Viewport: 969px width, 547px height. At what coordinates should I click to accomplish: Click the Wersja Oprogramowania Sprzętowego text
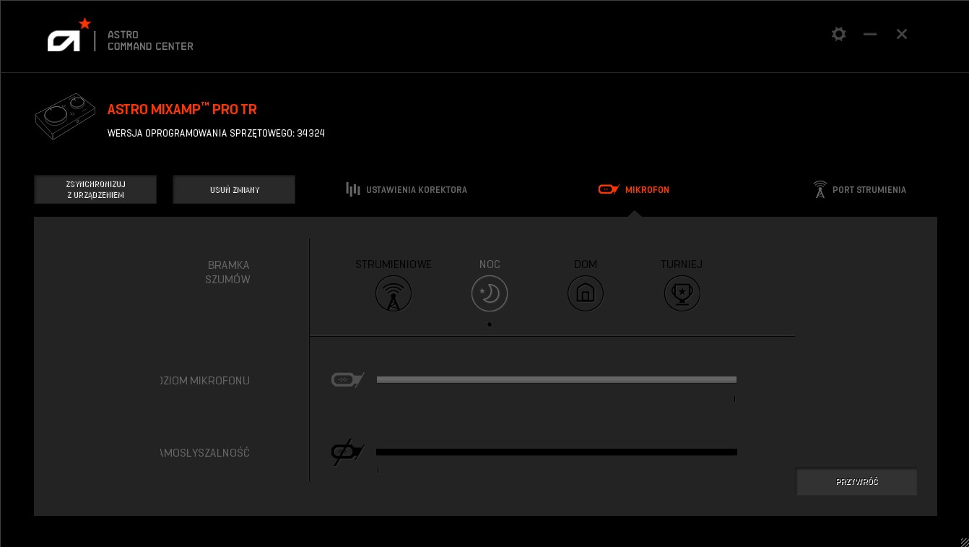(x=216, y=133)
